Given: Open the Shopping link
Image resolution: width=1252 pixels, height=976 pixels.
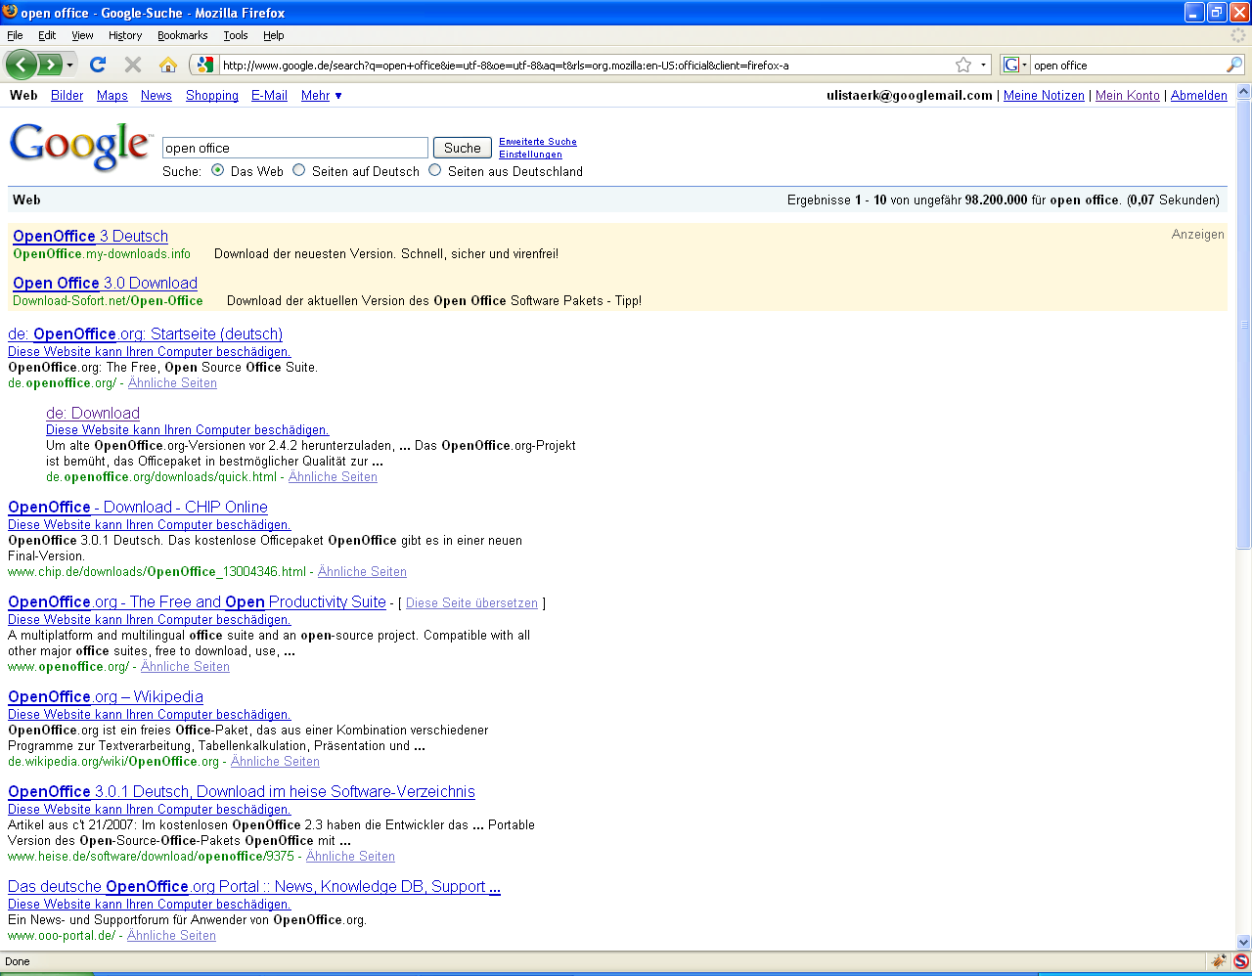Looking at the screenshot, I should (212, 95).
